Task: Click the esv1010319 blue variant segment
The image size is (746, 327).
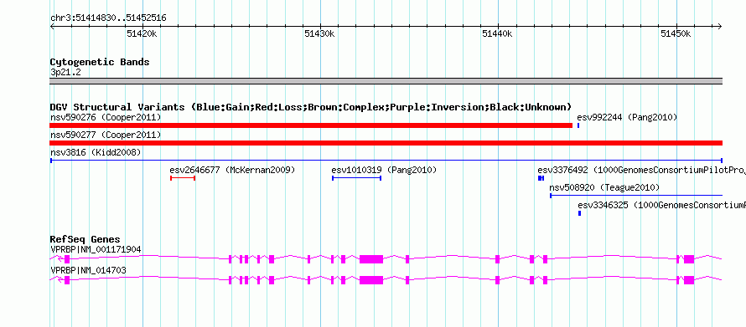Action: coord(356,178)
